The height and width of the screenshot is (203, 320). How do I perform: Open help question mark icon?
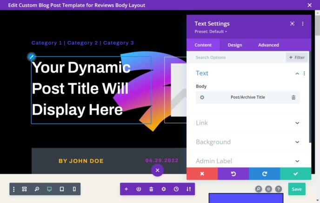click(x=278, y=189)
